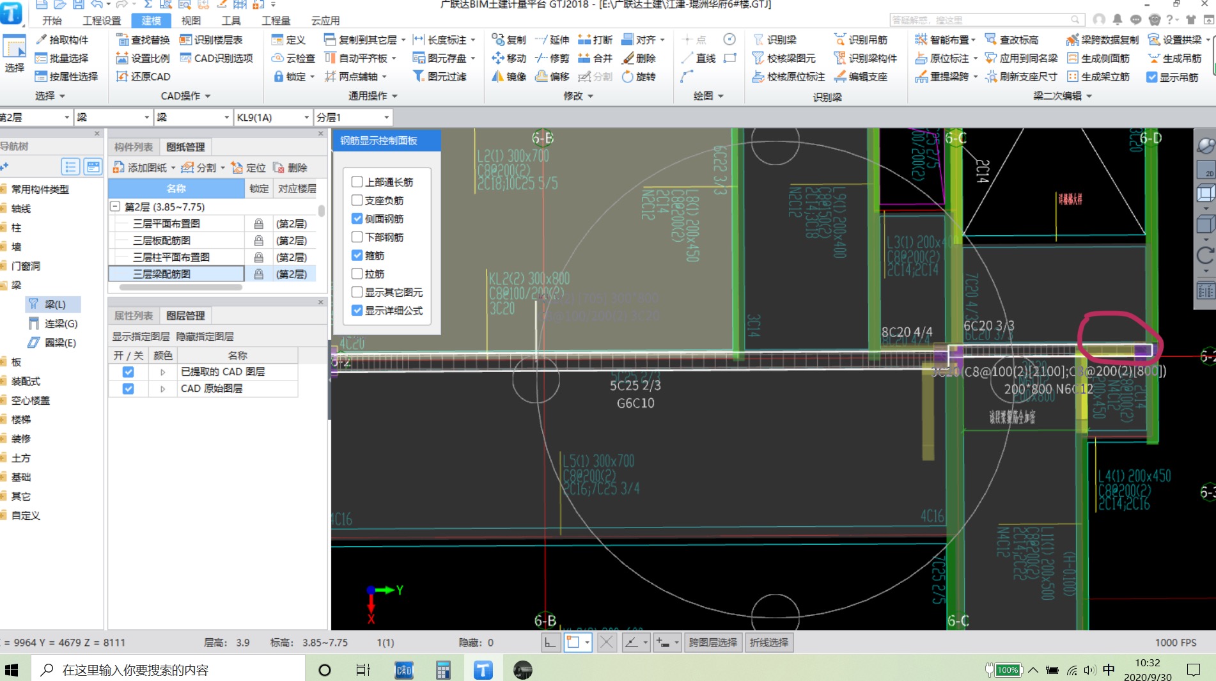
Task: Toggle 已提取的 CAD 图层 visibility checkbox
Action: (129, 372)
